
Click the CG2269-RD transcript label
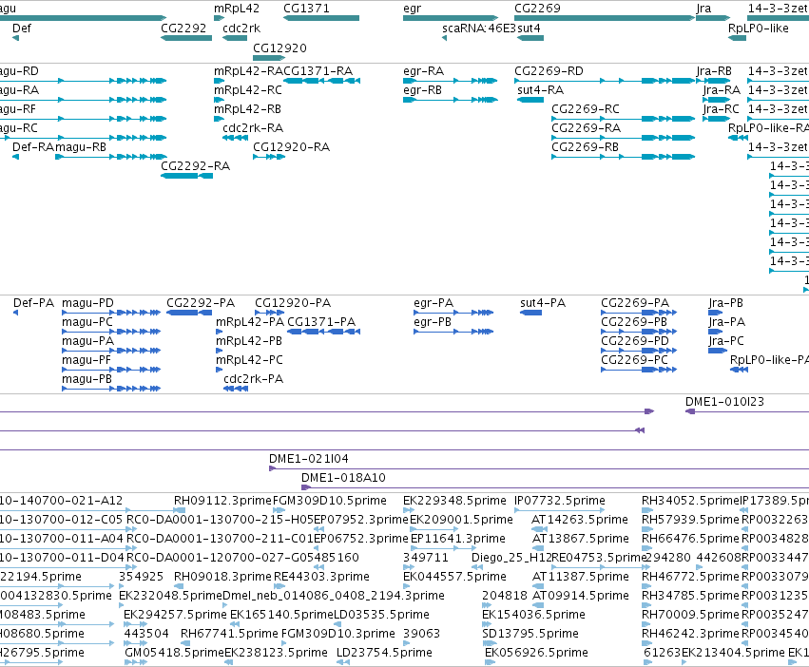coord(549,70)
